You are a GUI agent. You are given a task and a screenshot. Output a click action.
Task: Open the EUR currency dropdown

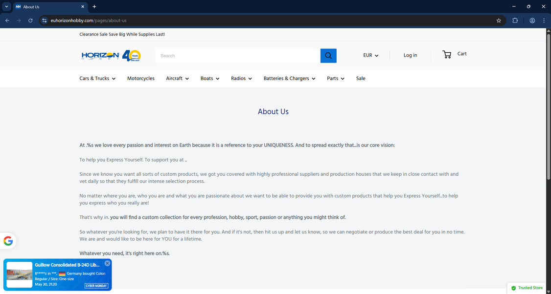(x=370, y=55)
